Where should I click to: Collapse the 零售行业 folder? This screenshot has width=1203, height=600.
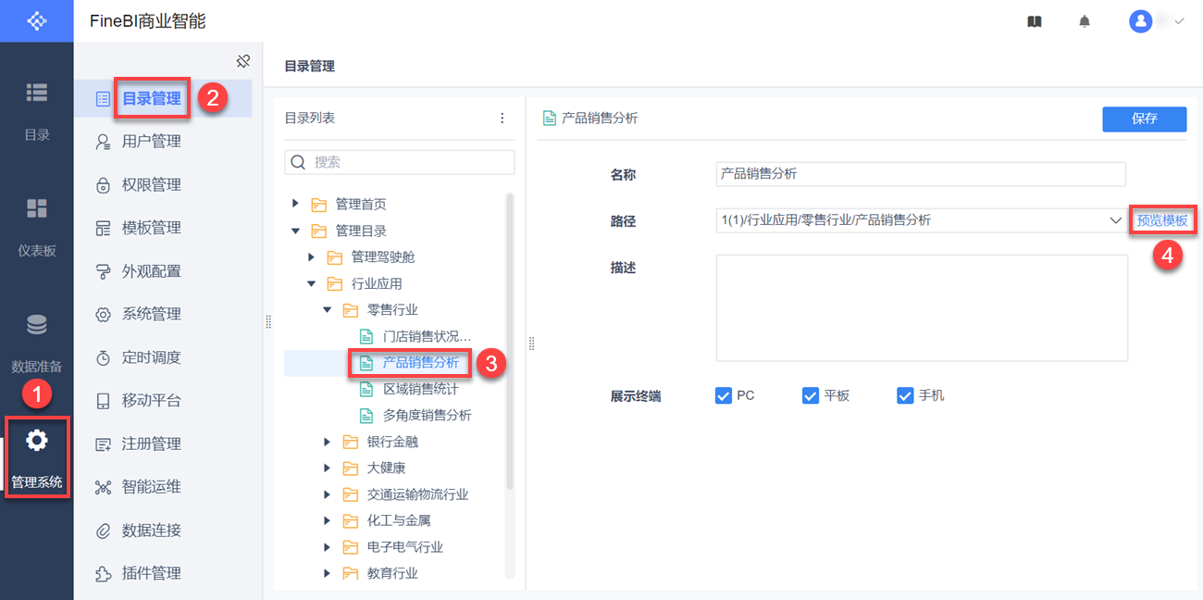328,309
